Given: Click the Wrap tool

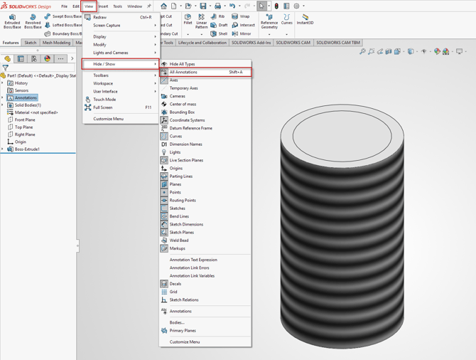Looking at the screenshot, I should [240, 16].
